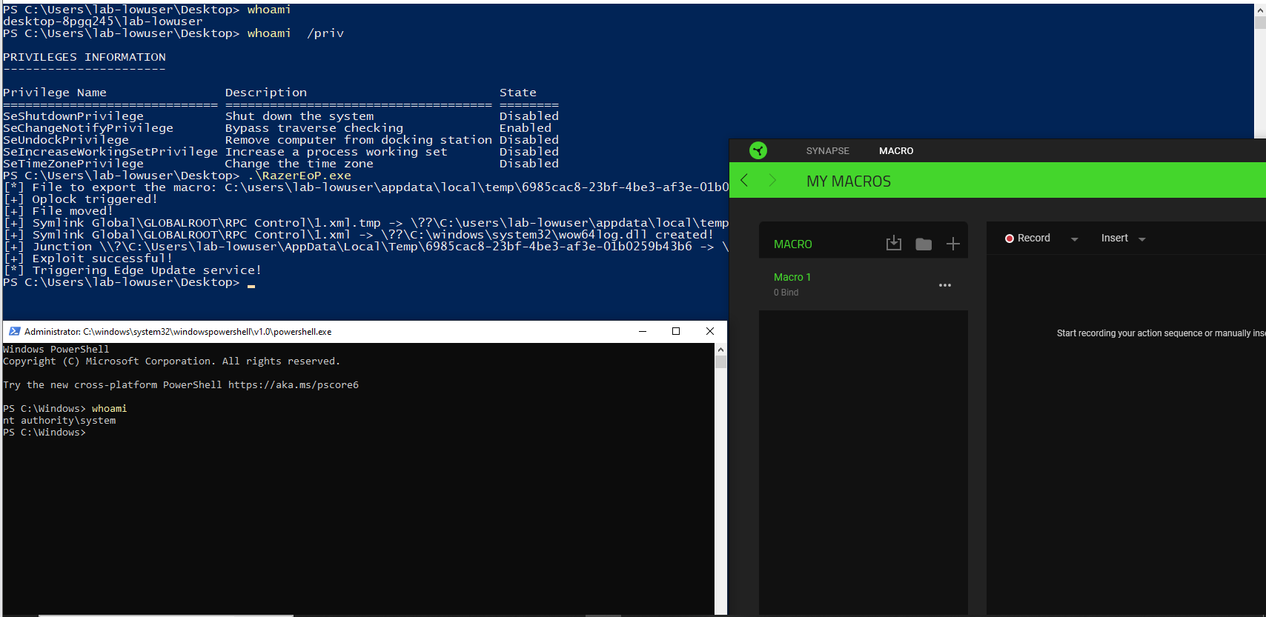
Task: Add a new macro with the plus icon
Action: click(953, 244)
